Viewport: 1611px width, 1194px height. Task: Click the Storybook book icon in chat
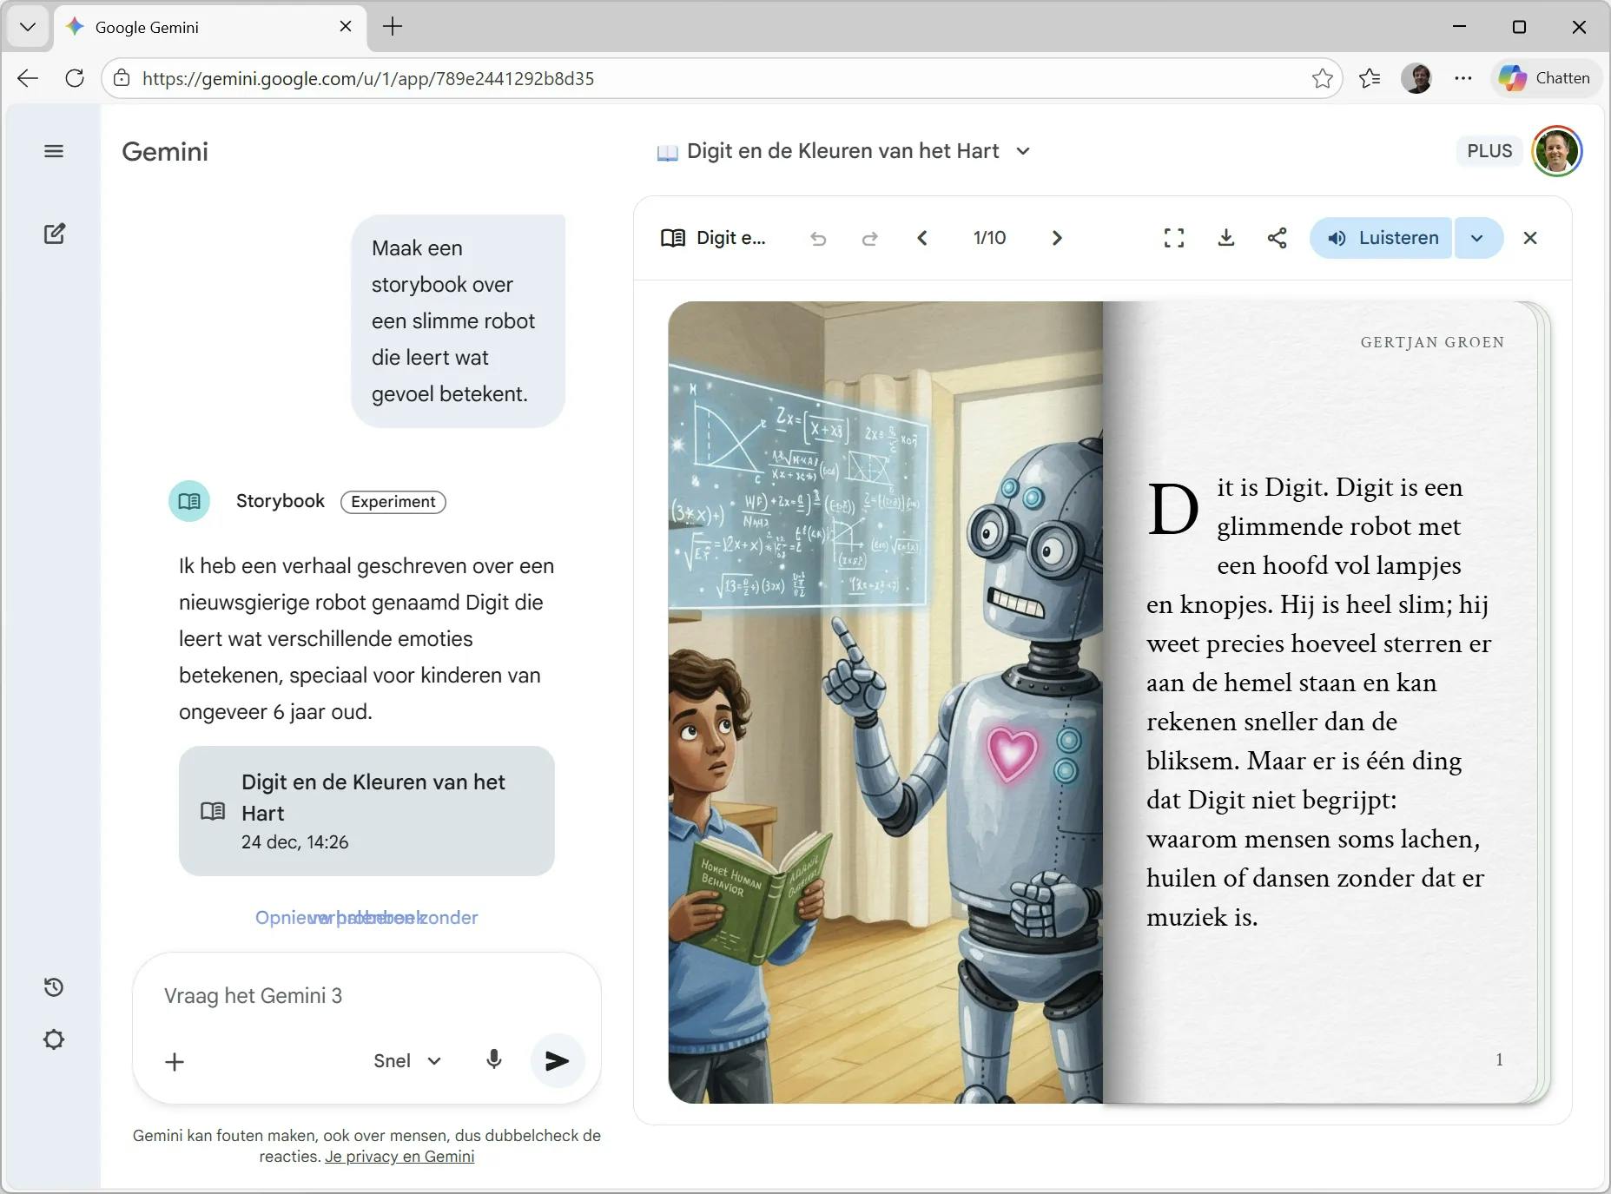point(189,501)
